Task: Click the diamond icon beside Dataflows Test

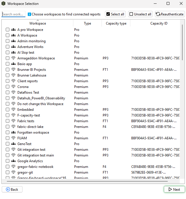Action: click(x=13, y=92)
